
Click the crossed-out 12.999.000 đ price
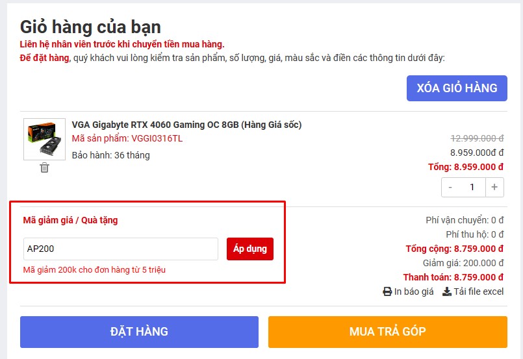[477, 138]
